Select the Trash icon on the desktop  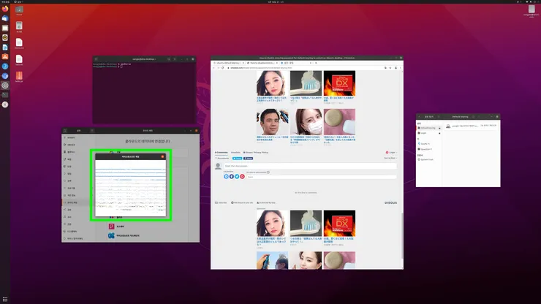[x=19, y=27]
